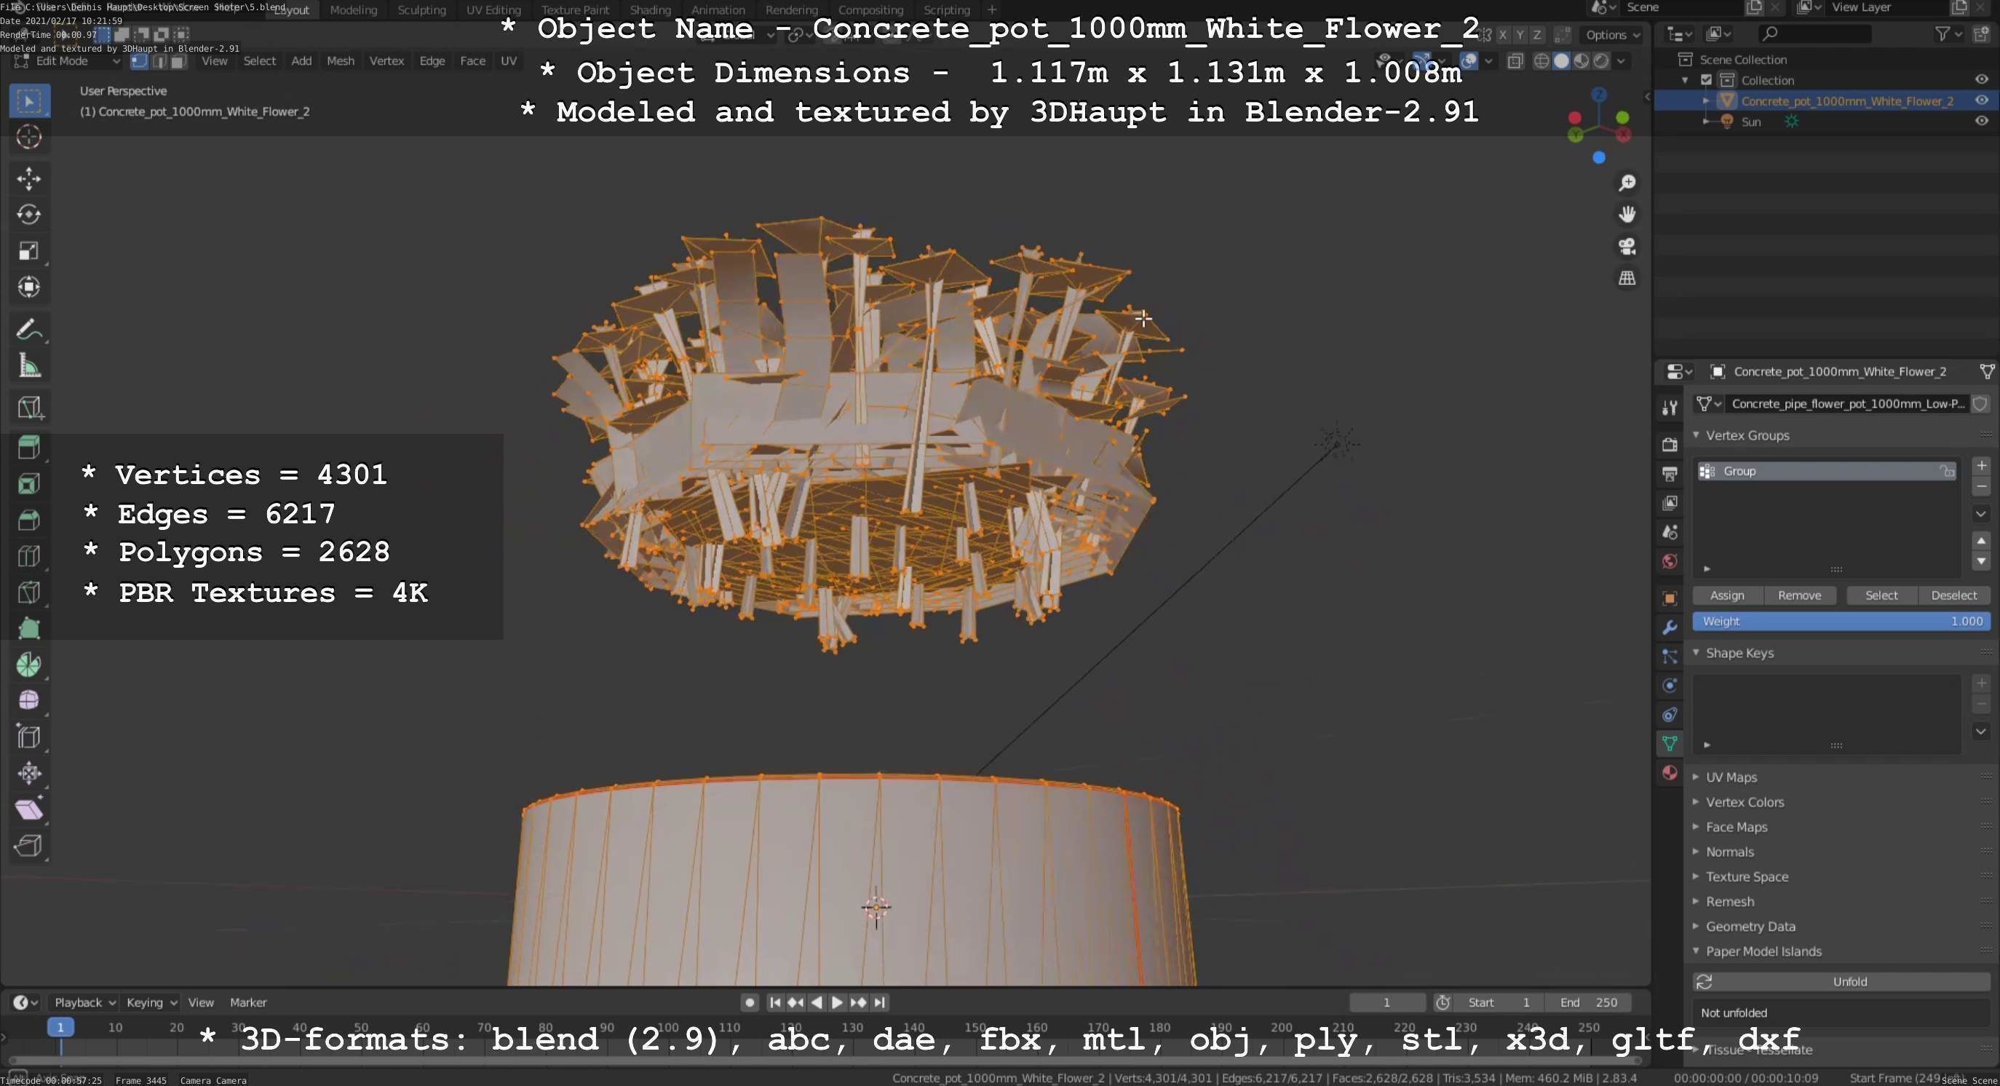The height and width of the screenshot is (1086, 2000).
Task: Select the Rip Region tool
Action: [x=30, y=845]
